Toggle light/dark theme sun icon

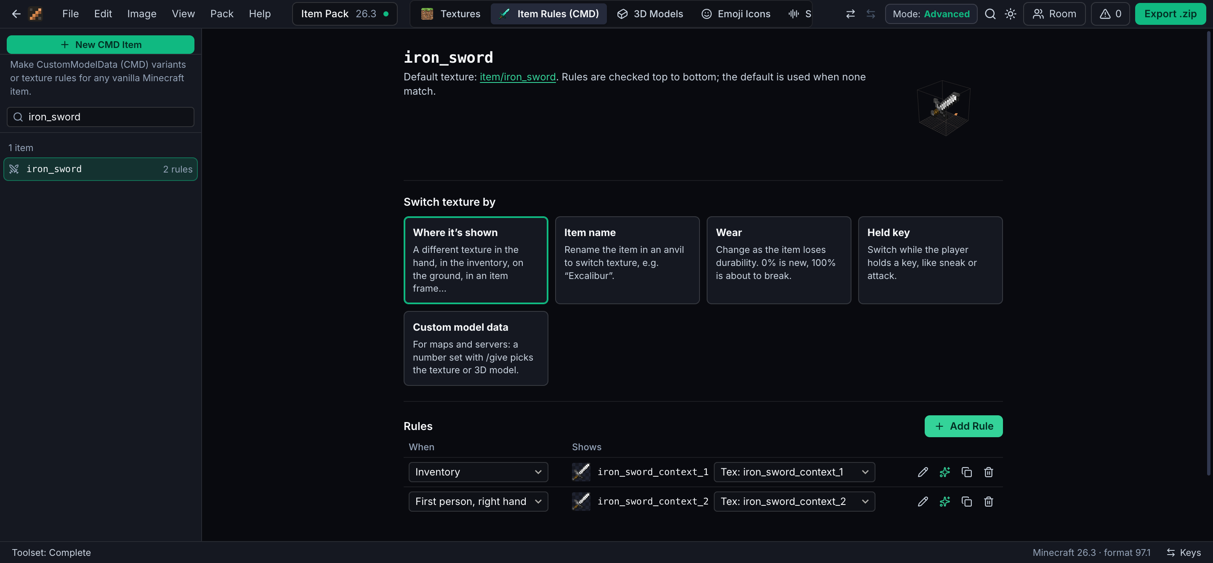(1010, 13)
